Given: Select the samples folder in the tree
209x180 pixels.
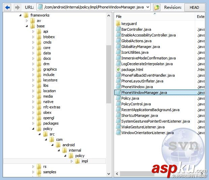Looking at the screenshot, I should [50, 172].
